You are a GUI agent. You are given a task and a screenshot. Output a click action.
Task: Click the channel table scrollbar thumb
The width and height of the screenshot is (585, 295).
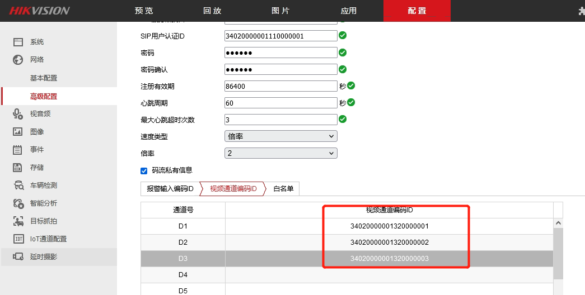click(558, 254)
